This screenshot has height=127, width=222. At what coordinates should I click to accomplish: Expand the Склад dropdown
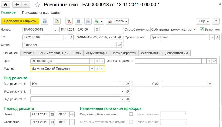(114, 45)
